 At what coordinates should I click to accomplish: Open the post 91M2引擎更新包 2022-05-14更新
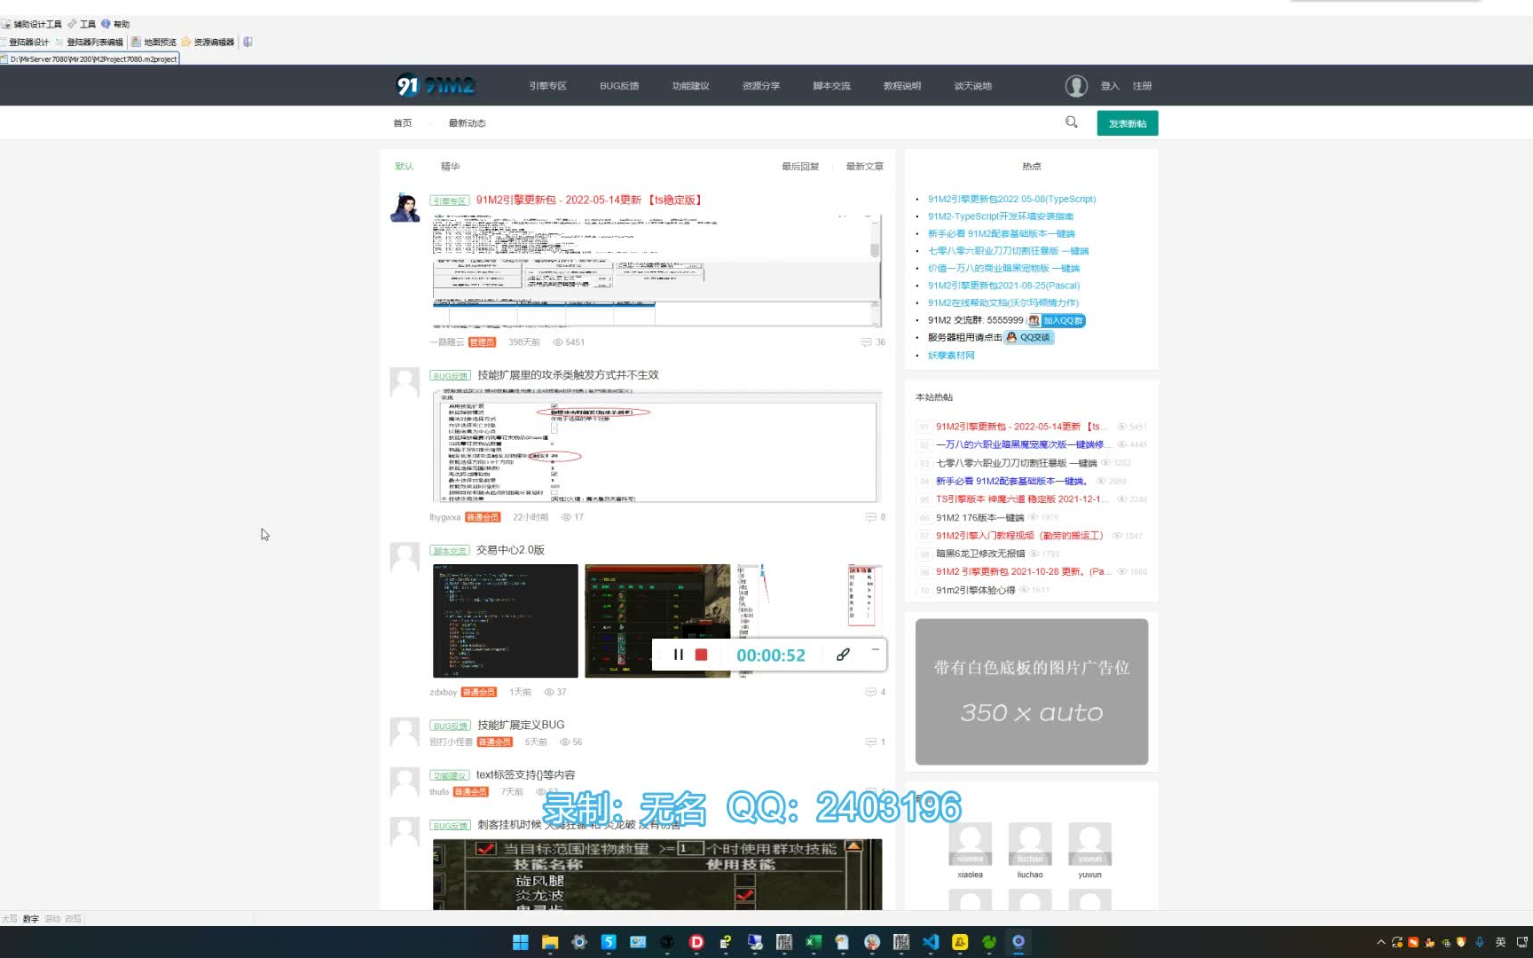(x=589, y=200)
